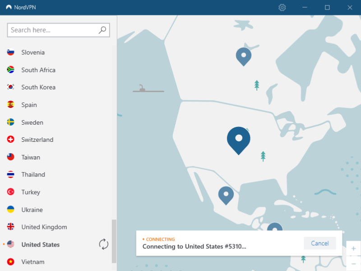Cancel the connection attempt
Image resolution: width=361 pixels, height=271 pixels.
click(320, 243)
